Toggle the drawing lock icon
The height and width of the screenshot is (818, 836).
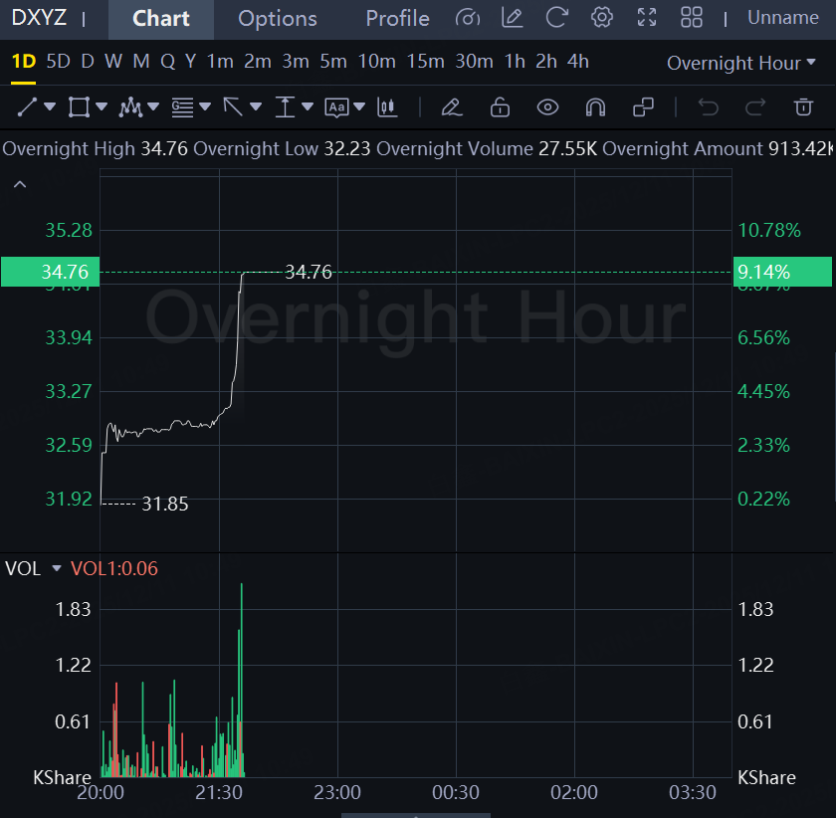pos(500,106)
